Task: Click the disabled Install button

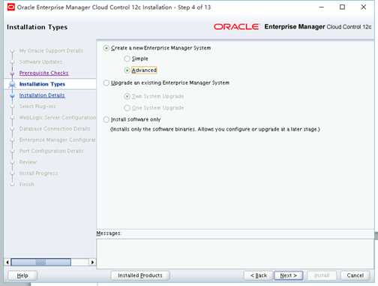Action: click(x=322, y=275)
